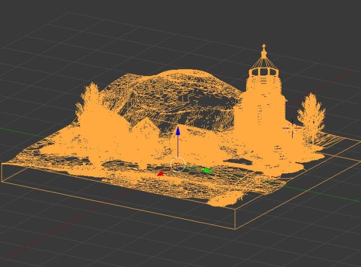Click the red X-axis gizmo arrow
361x267 pixels.
(160, 173)
